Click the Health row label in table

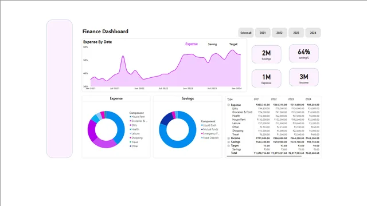(236, 116)
